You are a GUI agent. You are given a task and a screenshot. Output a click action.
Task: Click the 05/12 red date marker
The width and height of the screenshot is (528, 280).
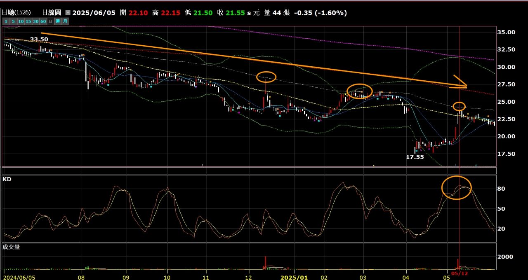click(x=460, y=273)
